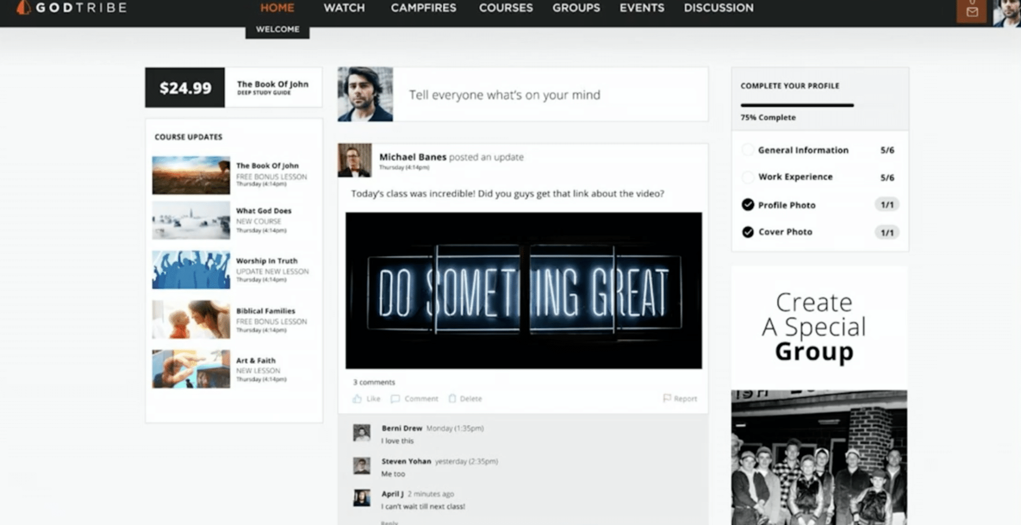This screenshot has width=1021, height=525.
Task: Open the user profile menu avatar
Action: click(x=1007, y=12)
